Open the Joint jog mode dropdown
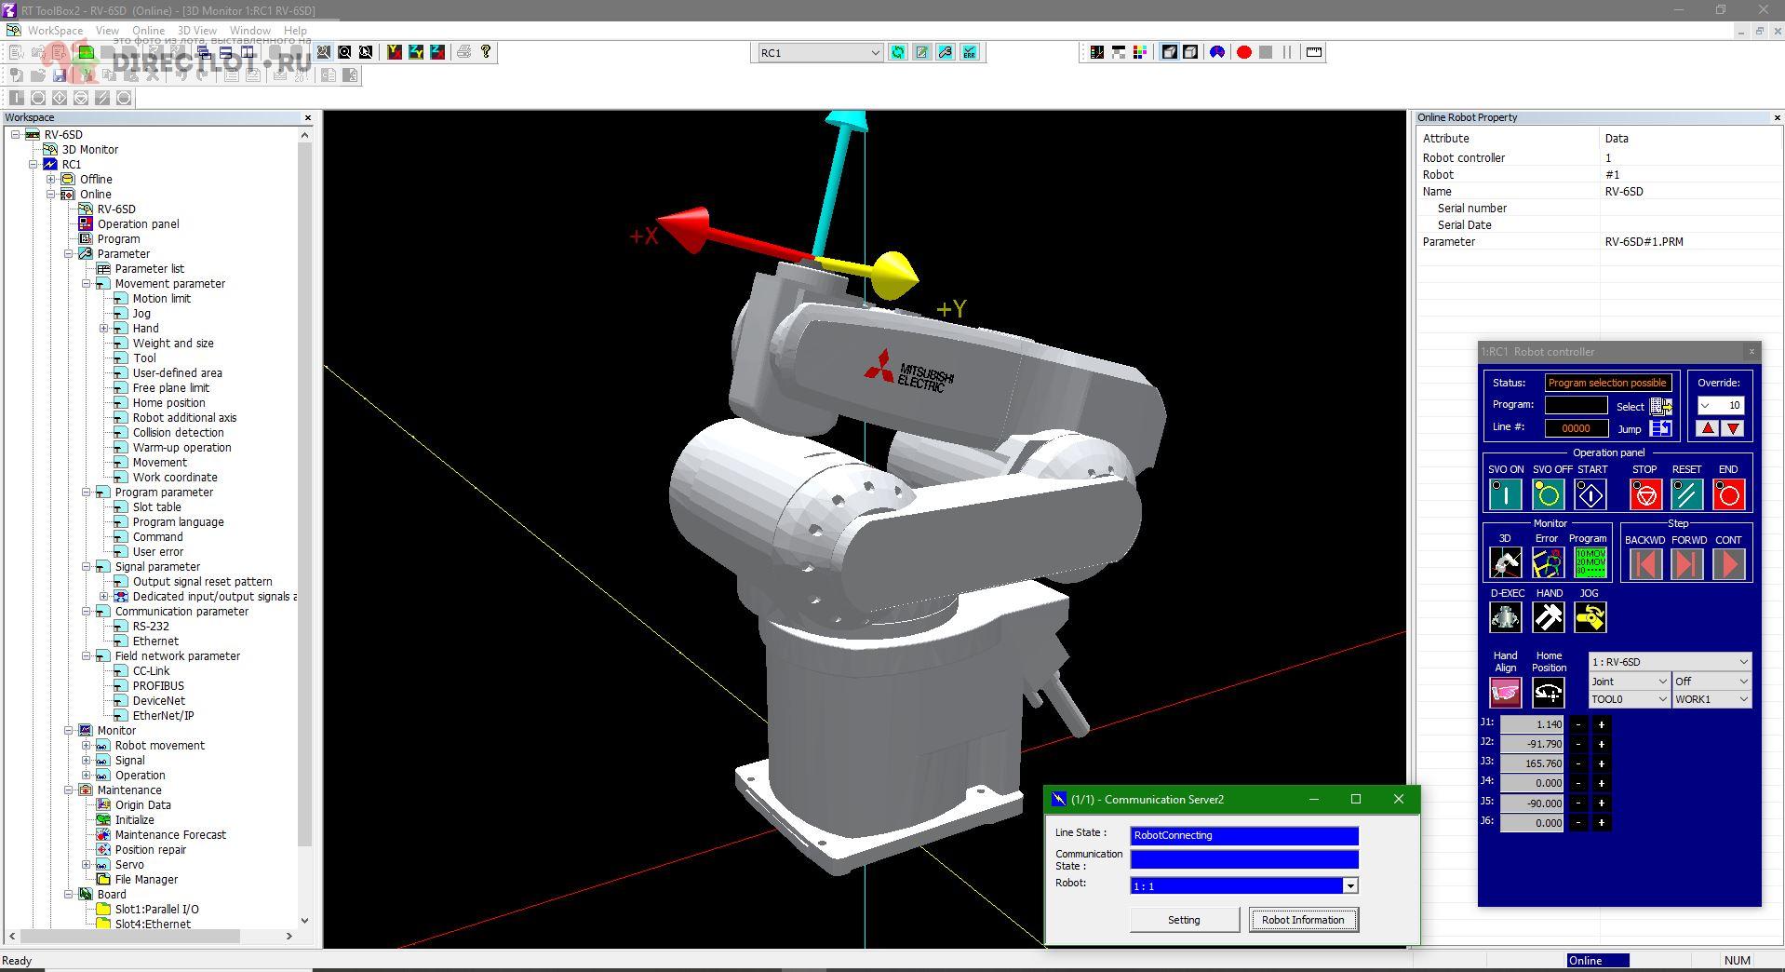Image resolution: width=1785 pixels, height=972 pixels. click(x=1629, y=682)
